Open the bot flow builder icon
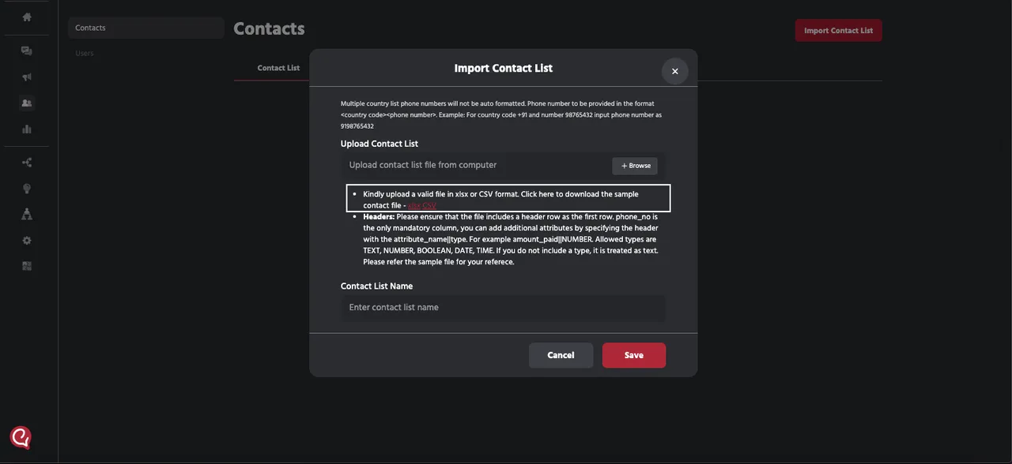1012x464 pixels. [x=26, y=213]
